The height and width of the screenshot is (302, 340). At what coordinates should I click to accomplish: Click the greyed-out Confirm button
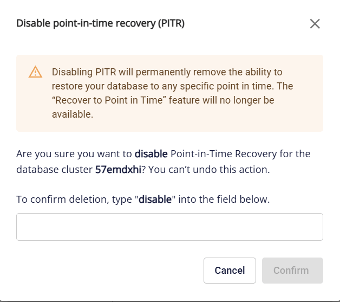pos(292,271)
